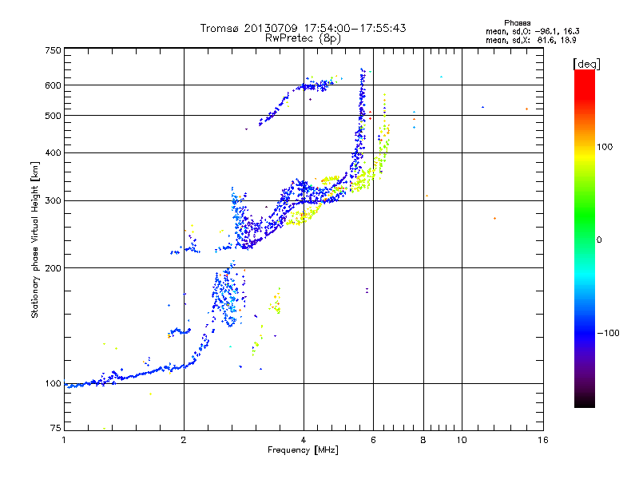Image resolution: width=639 pixels, height=479 pixels.
Task: Click the 'RwPretec (8p)' subtitle
Action: coord(303,38)
